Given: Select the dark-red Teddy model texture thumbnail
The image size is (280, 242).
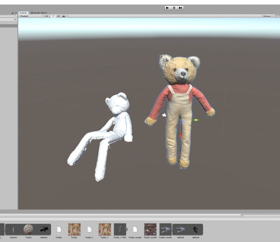Looking at the screenshot, I should tap(150, 229).
